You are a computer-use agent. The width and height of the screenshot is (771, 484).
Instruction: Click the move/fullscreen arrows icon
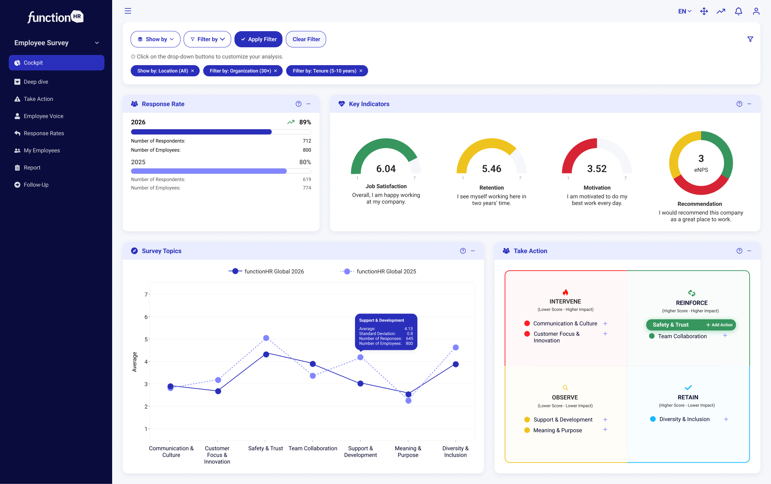coord(704,11)
